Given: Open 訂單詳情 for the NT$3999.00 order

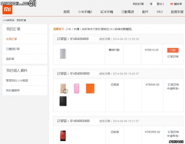Looking at the screenshot, I should coord(173,132).
